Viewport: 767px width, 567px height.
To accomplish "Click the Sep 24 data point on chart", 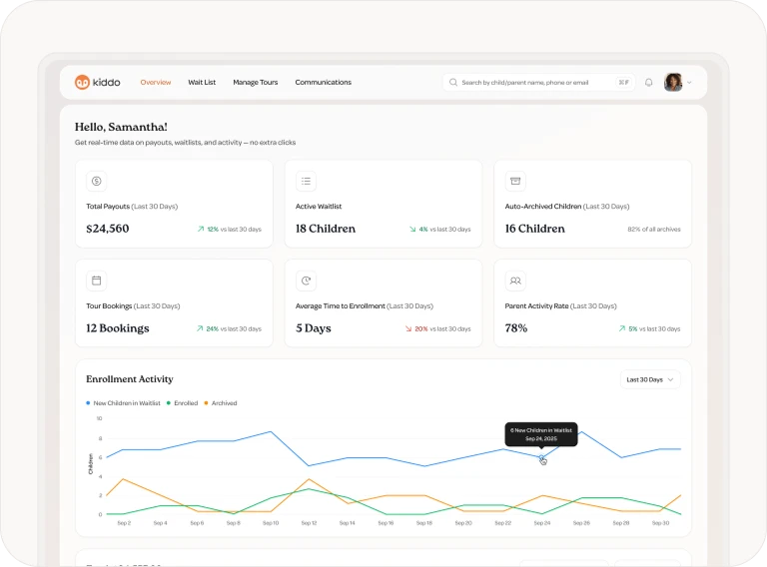I will coord(541,457).
